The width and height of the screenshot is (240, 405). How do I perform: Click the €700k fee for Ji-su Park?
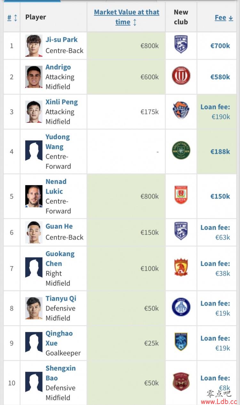(x=220, y=46)
